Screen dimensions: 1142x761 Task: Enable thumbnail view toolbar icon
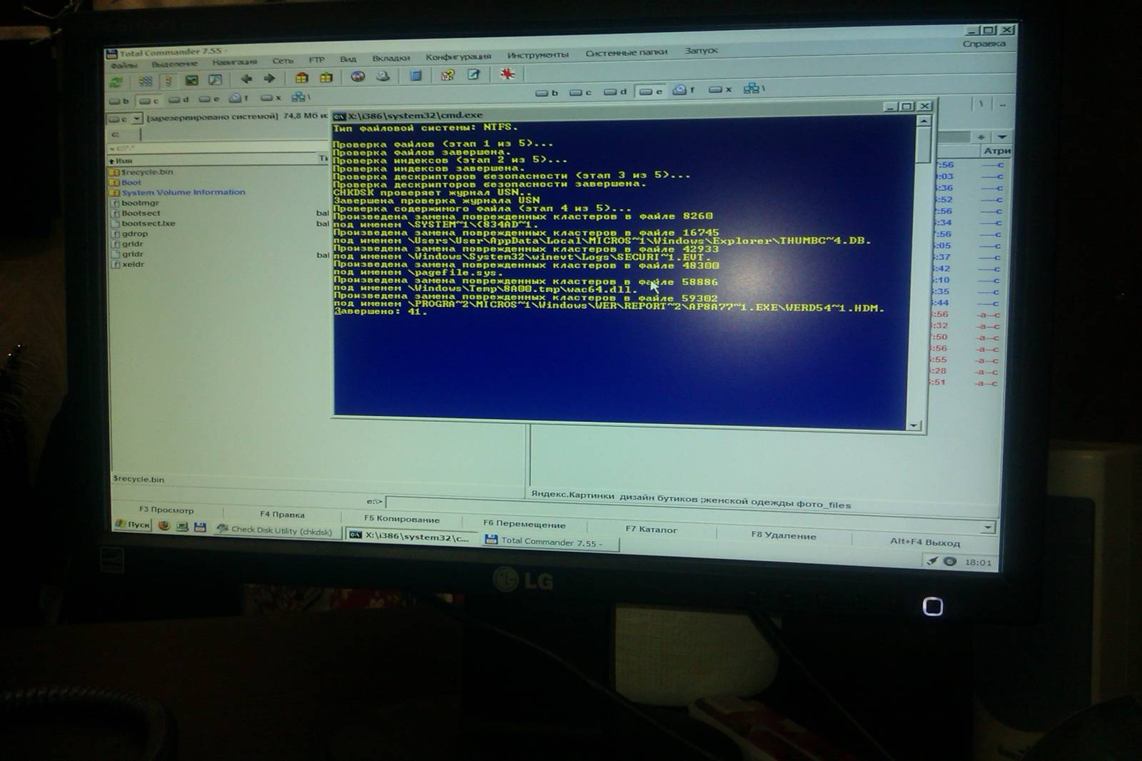click(191, 81)
